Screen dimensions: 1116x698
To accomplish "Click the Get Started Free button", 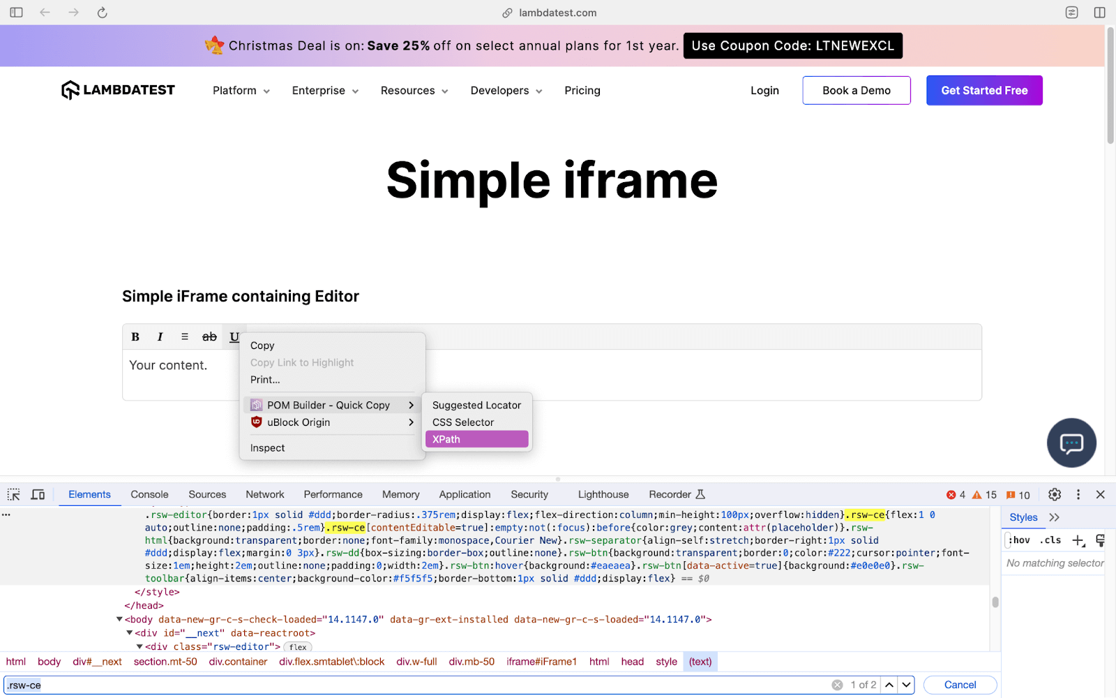I will pos(983,90).
